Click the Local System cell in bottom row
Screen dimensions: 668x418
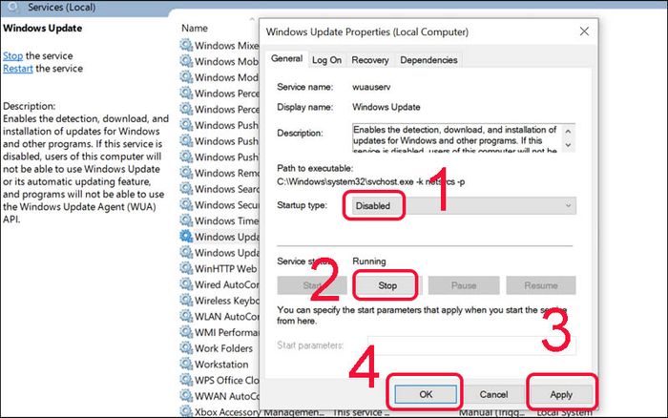[564, 412]
